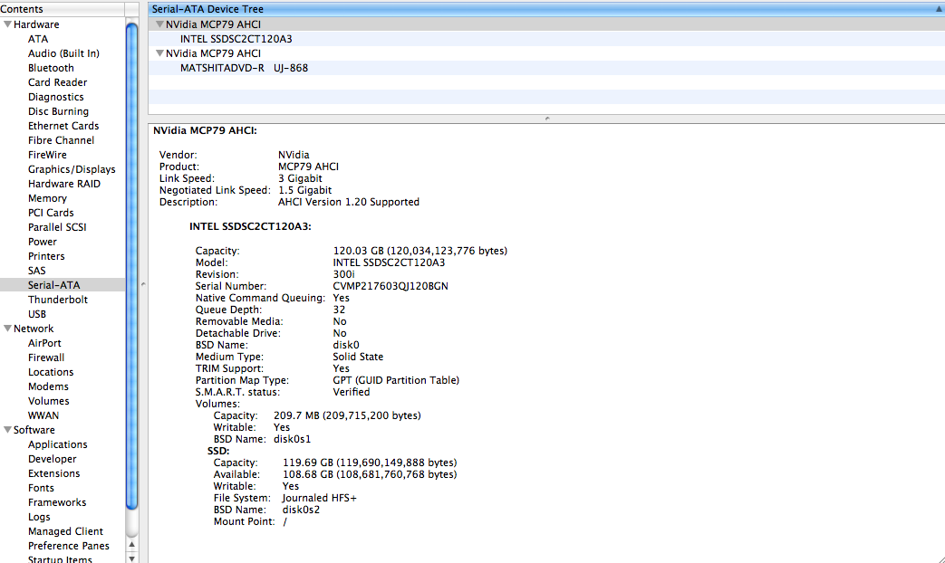Select Fibre Channel entry
Image resolution: width=945 pixels, height=563 pixels.
61,140
